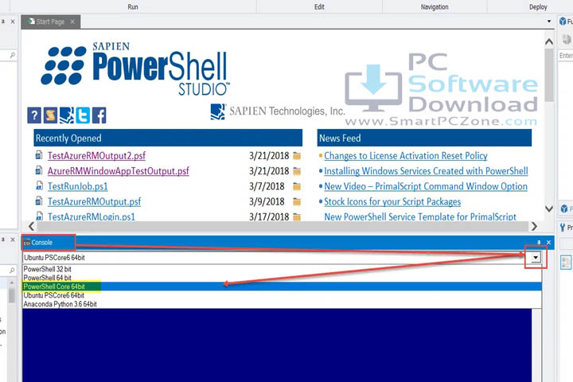Viewport: 573px width, 382px height.
Task: Open folder icon for TestRunJob.ps1 row
Action: [x=297, y=186]
